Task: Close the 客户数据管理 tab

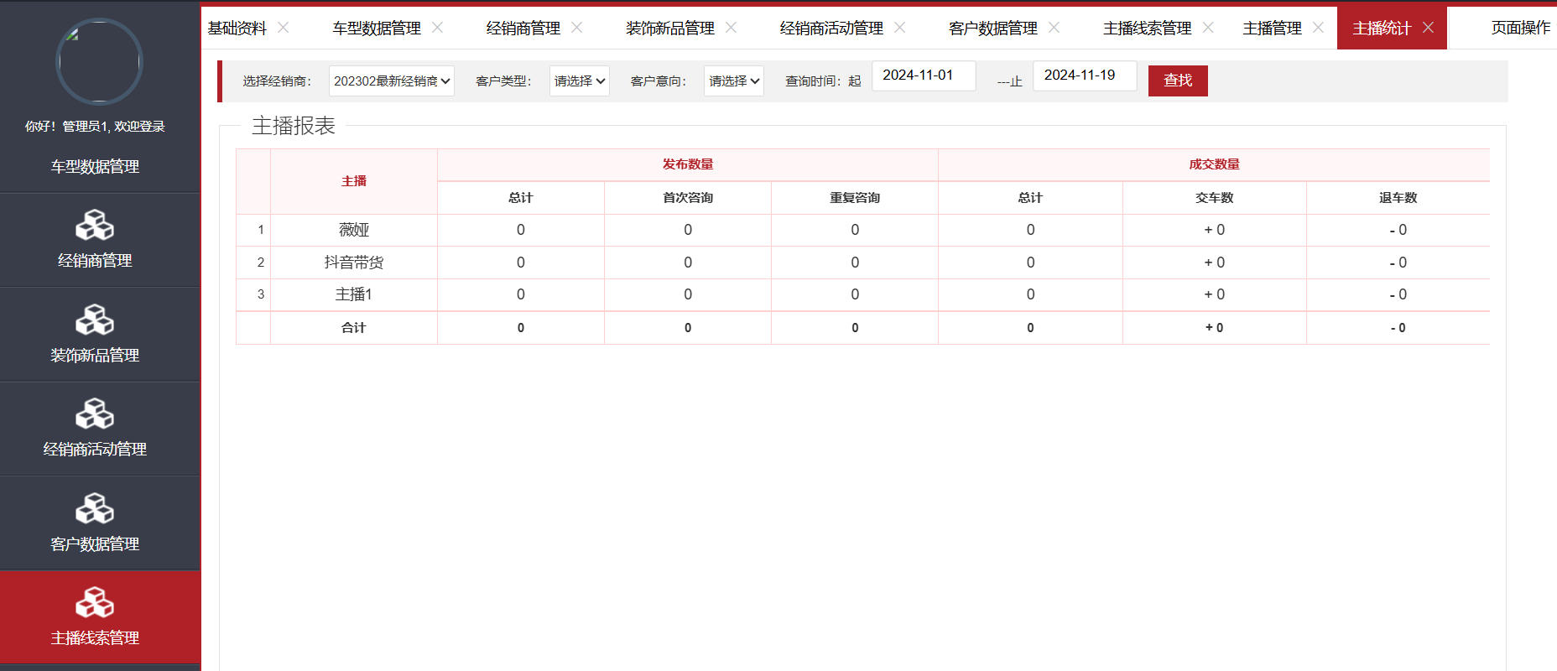Action: [1054, 28]
